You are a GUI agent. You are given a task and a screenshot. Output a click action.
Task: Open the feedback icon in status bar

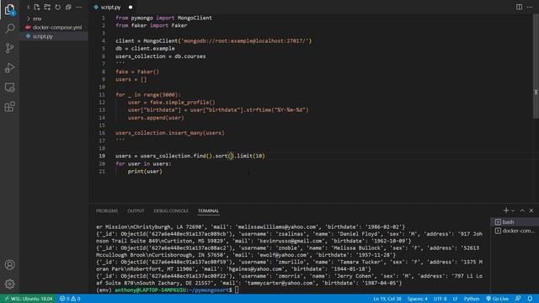coord(518,299)
